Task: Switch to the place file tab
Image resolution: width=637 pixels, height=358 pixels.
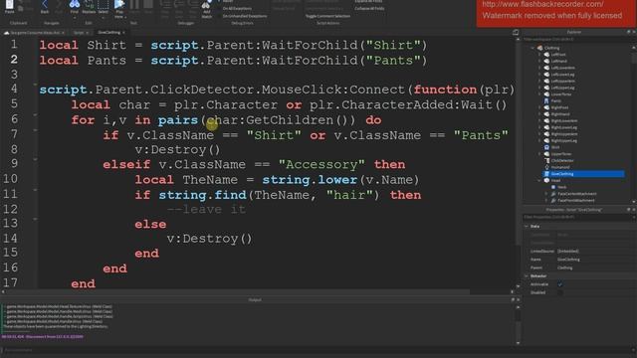Action: pyautogui.click(x=35, y=33)
